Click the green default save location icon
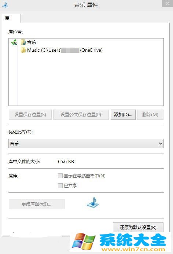 point(14,43)
